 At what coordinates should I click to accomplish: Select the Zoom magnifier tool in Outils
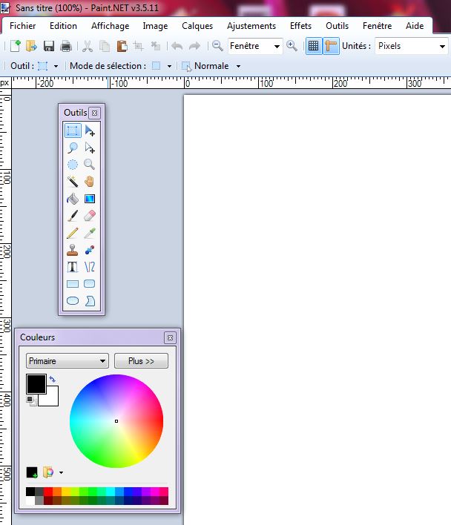click(90, 165)
